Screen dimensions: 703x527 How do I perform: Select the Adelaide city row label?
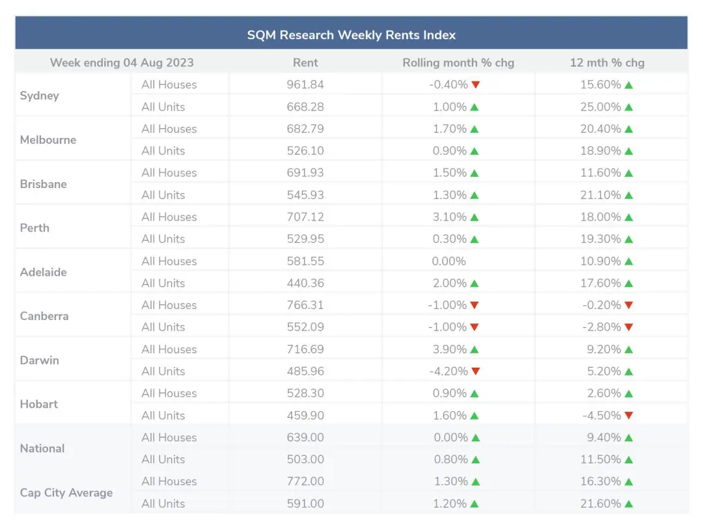pos(44,272)
